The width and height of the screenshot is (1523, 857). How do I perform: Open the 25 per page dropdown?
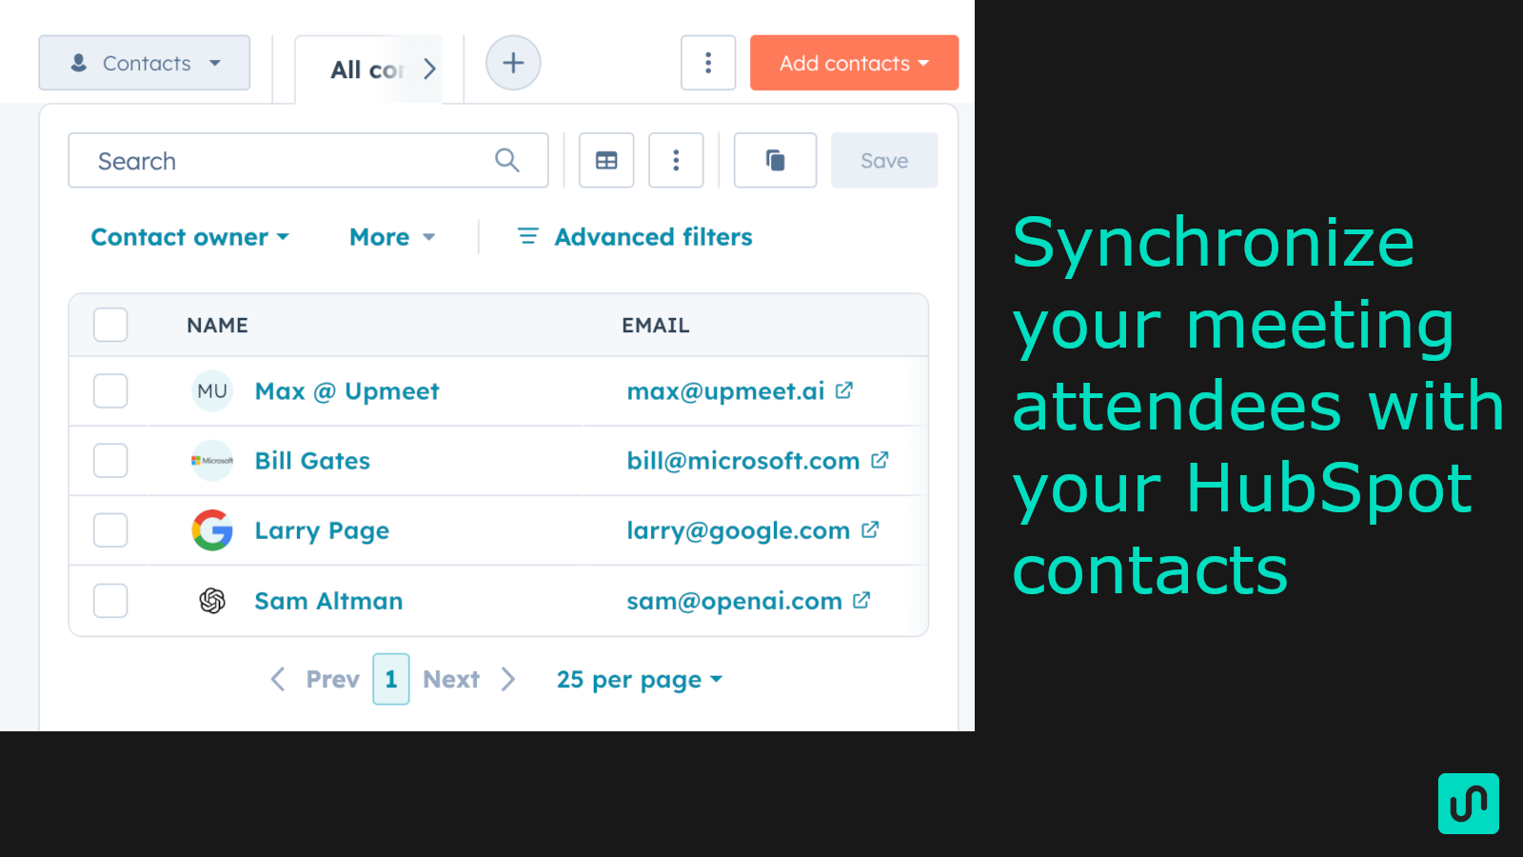click(x=640, y=680)
